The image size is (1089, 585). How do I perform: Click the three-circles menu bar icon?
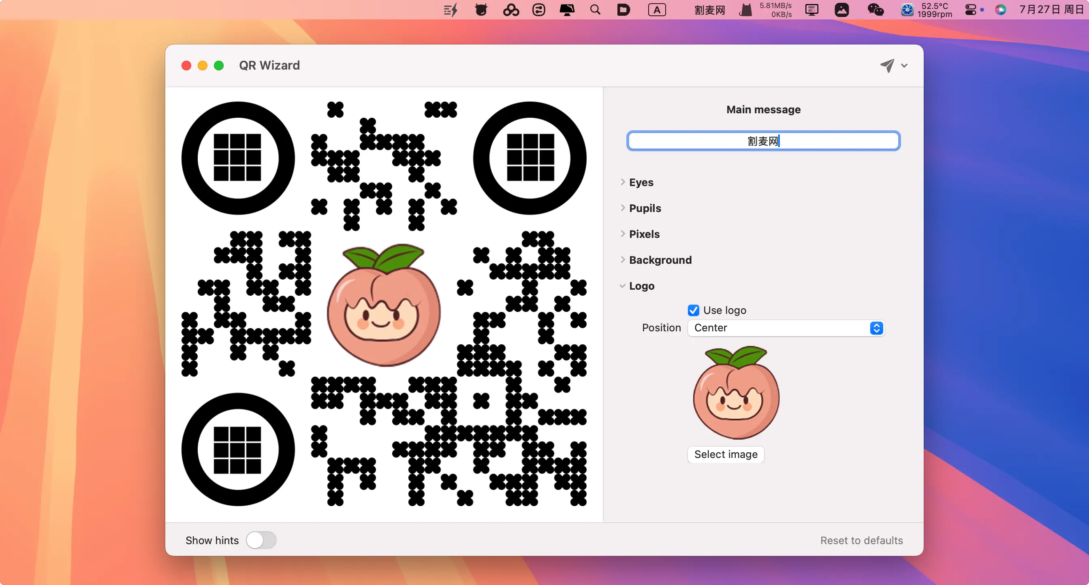(x=511, y=10)
